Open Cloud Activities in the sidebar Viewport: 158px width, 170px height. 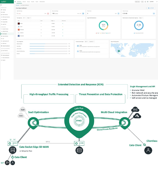click(5, 36)
